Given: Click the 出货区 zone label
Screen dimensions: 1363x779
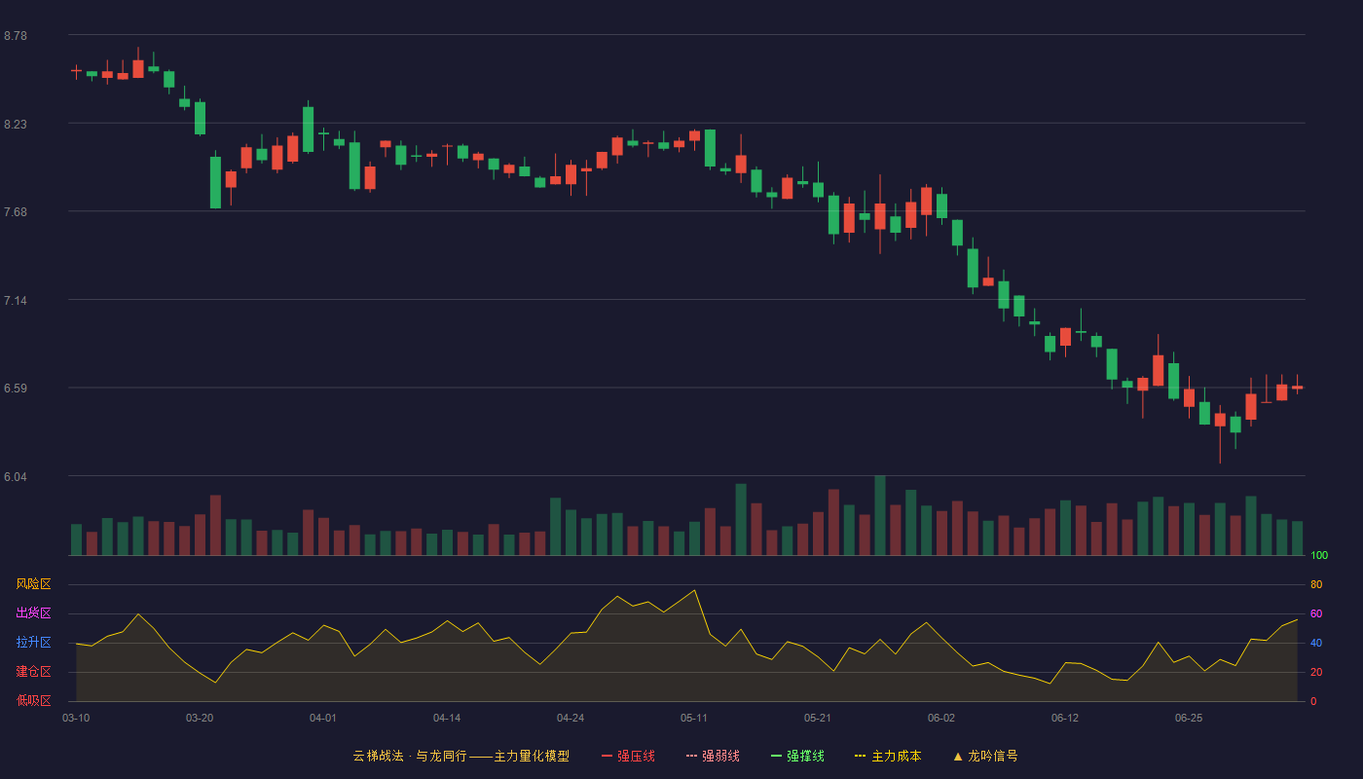Looking at the screenshot, I should [x=33, y=613].
